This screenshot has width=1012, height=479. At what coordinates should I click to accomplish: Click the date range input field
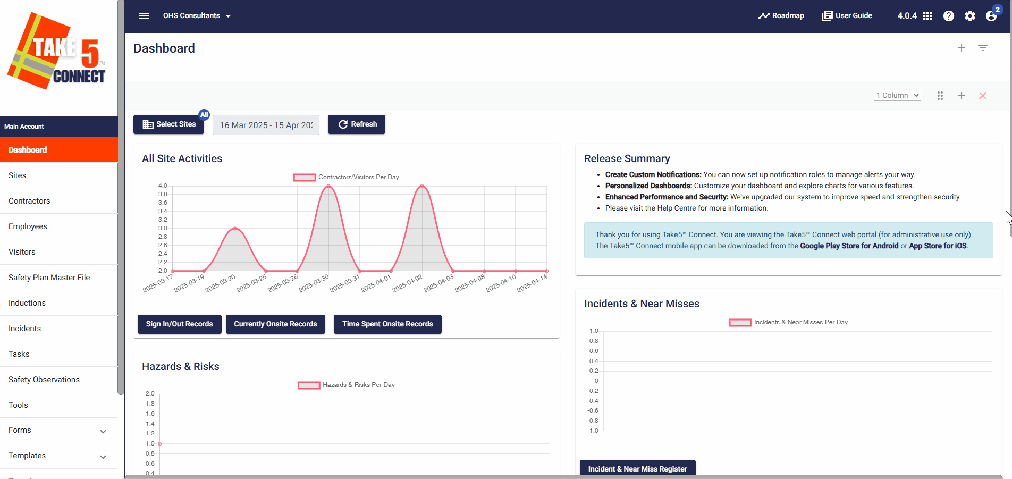(266, 125)
